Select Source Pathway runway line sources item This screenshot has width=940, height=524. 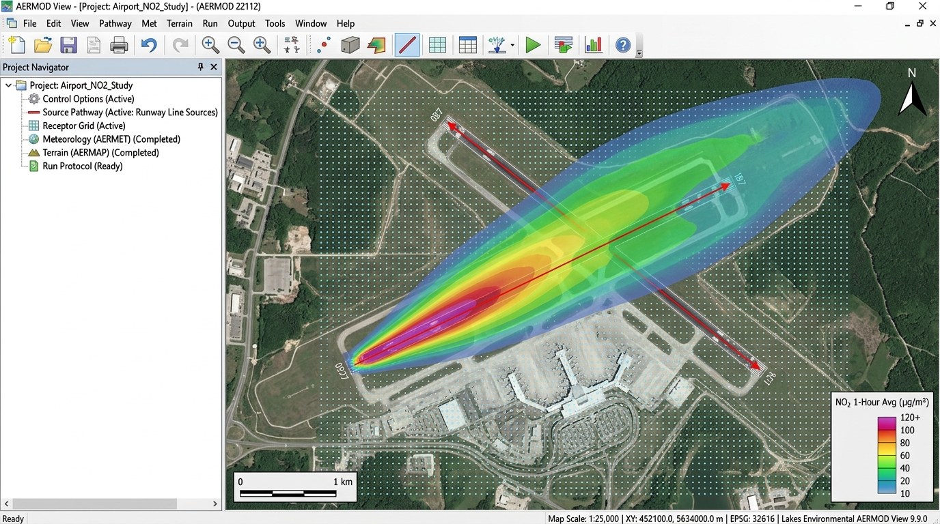coord(123,112)
